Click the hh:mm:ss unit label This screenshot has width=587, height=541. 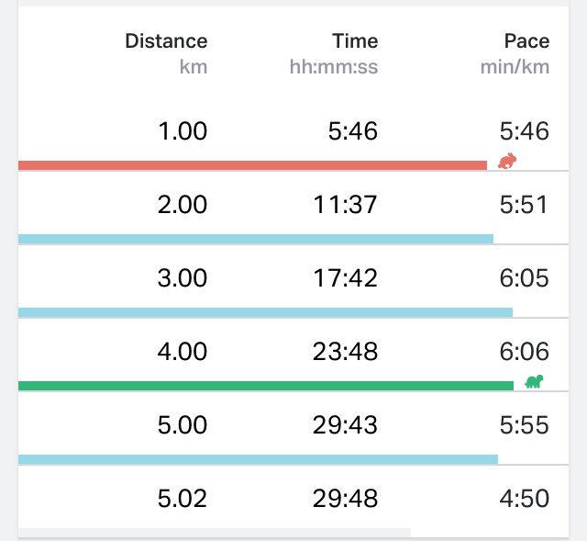point(334,67)
